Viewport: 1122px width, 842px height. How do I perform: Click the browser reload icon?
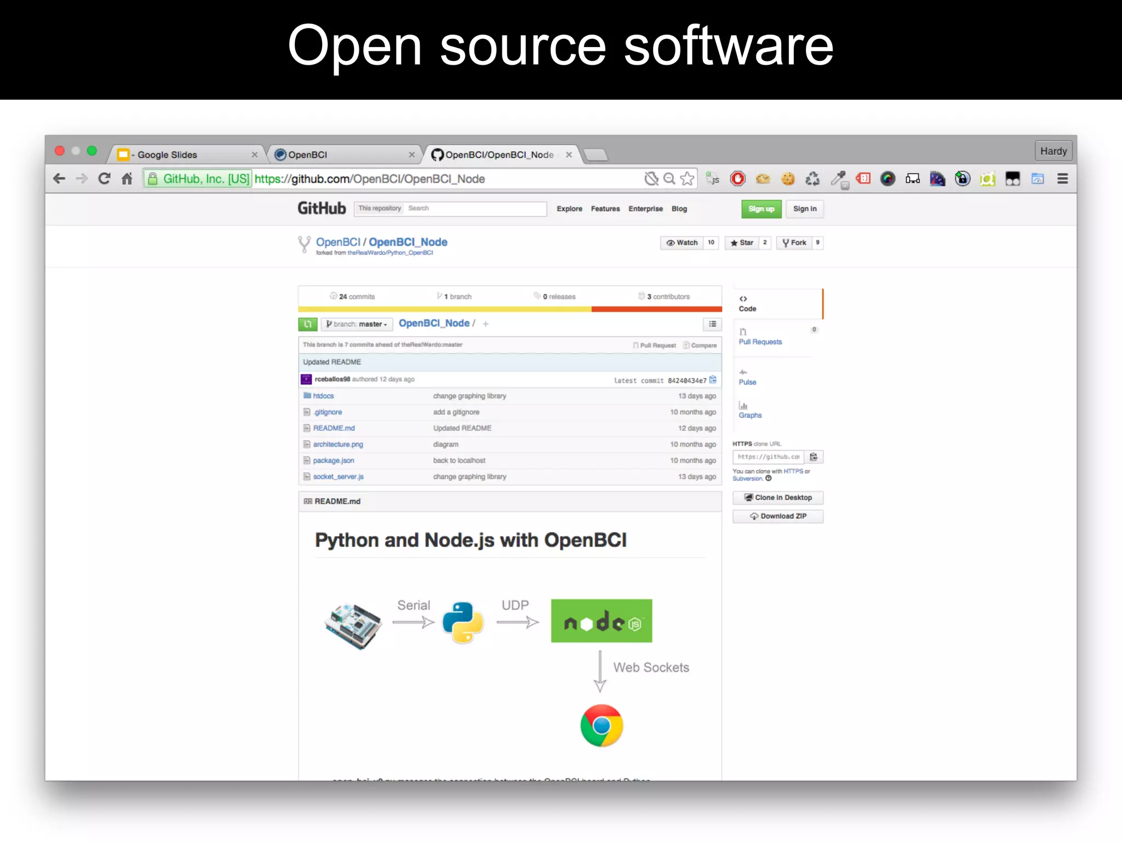(104, 179)
